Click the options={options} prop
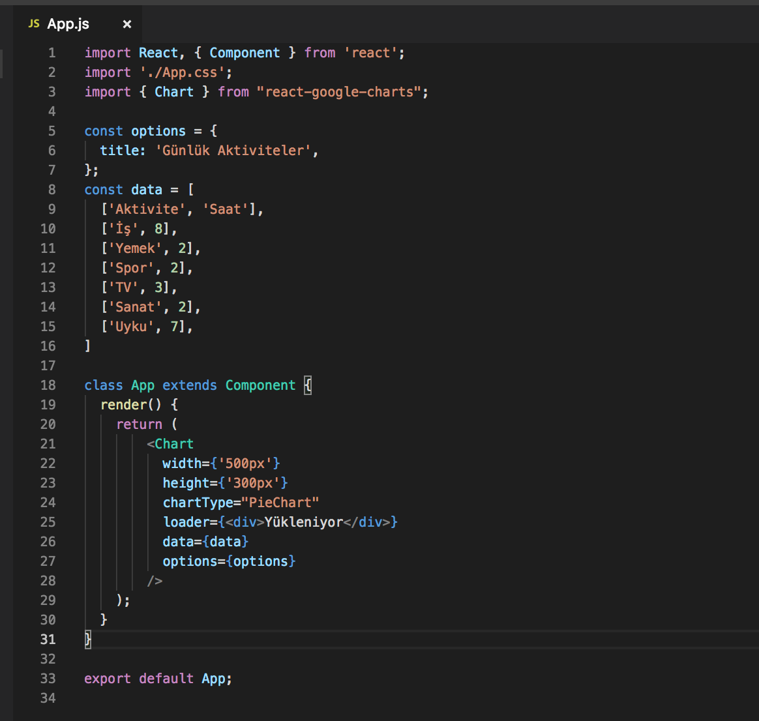The image size is (759, 721). point(229,561)
